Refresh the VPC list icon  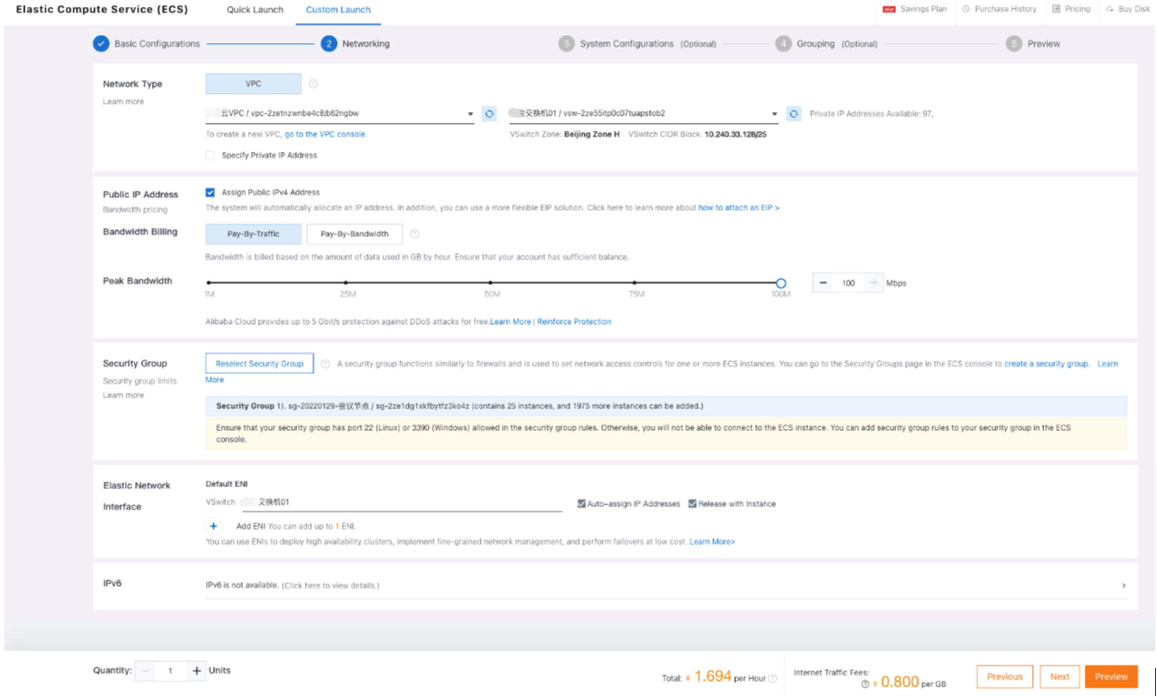pos(489,113)
